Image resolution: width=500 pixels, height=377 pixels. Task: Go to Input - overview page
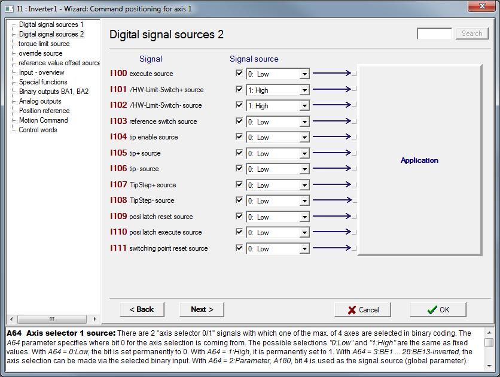coord(41,72)
